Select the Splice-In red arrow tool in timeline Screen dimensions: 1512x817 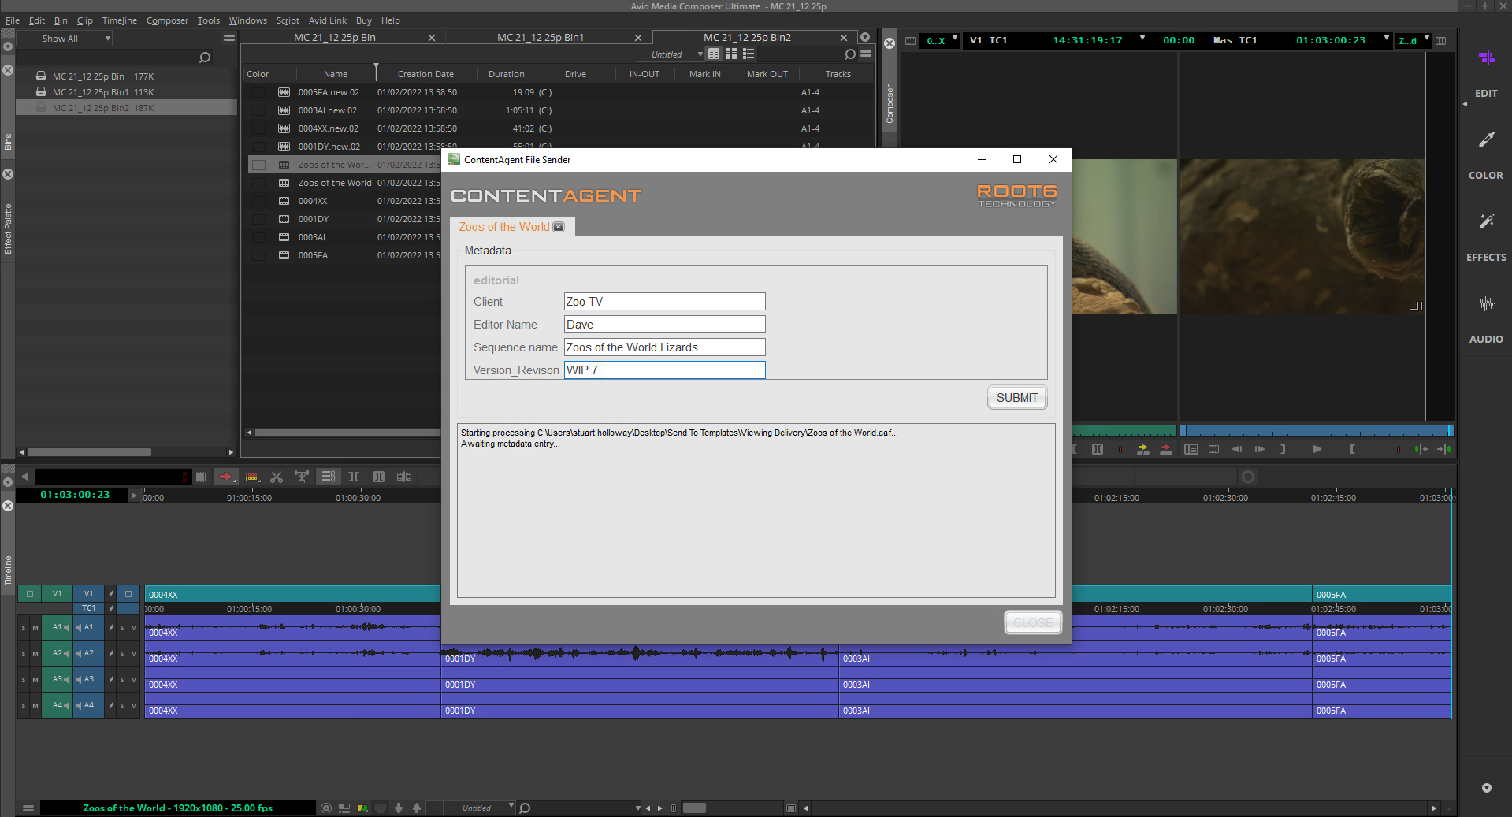click(x=226, y=477)
